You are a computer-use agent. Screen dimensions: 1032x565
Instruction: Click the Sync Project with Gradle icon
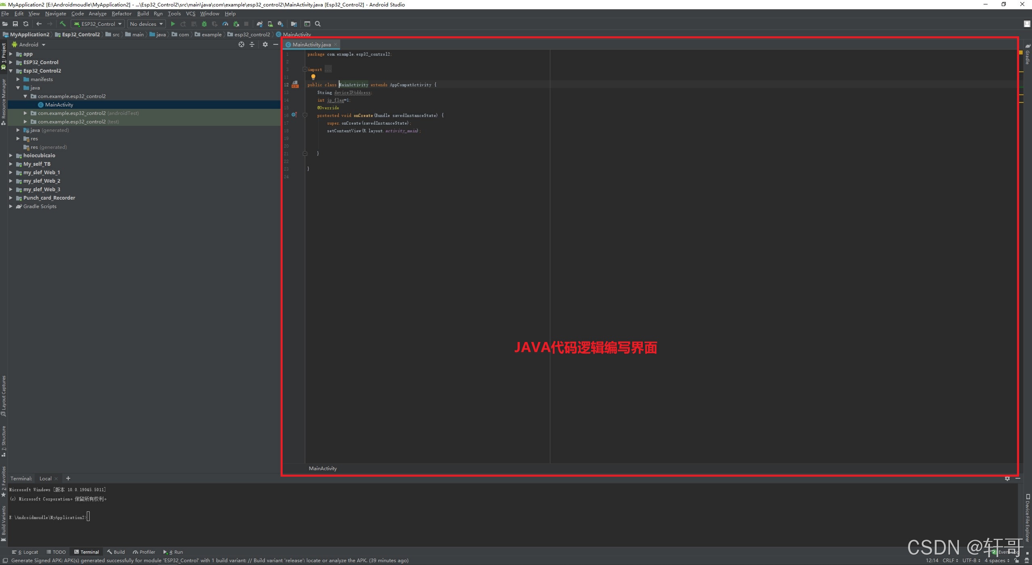(x=260, y=24)
